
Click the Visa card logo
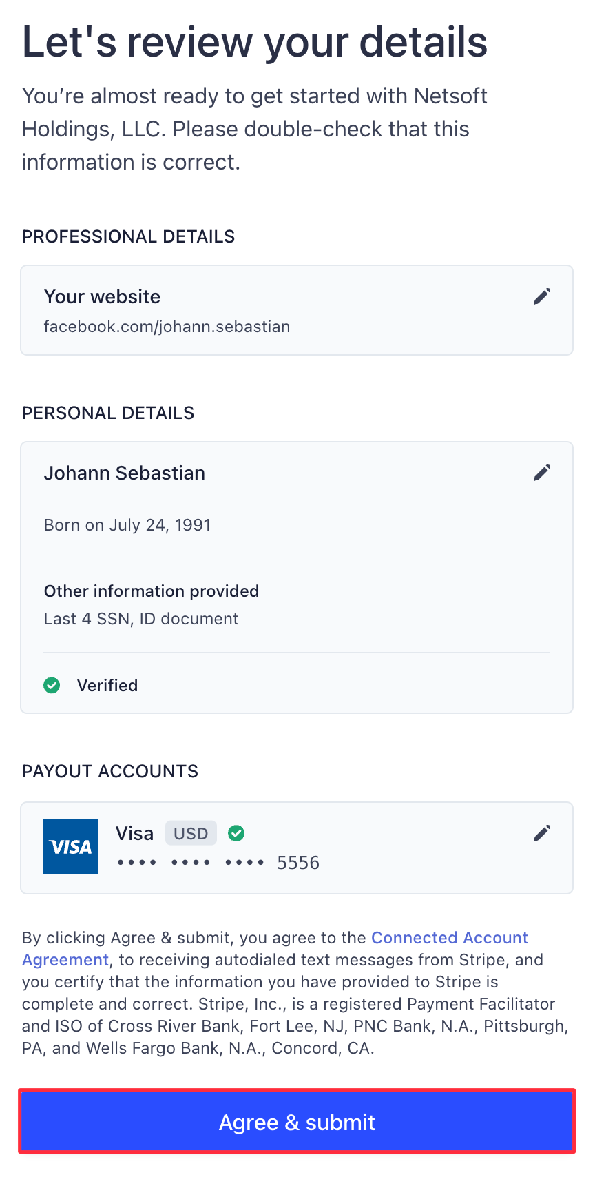point(71,847)
